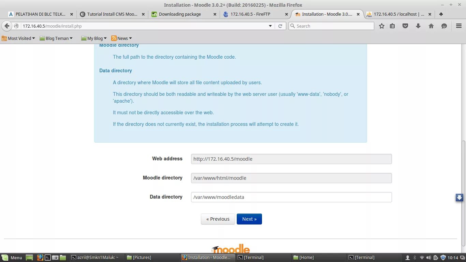
Task: Open the Mint Menu button
Action: click(x=12, y=258)
